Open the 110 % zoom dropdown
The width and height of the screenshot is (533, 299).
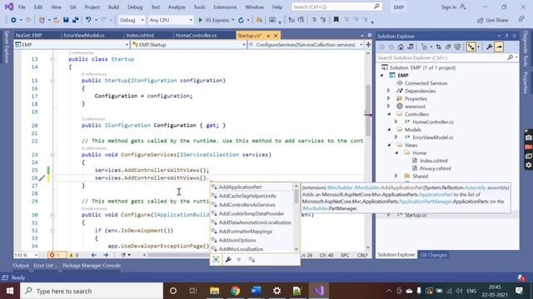[x=26, y=255]
